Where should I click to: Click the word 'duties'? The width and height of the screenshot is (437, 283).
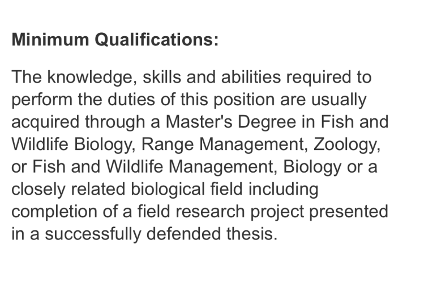pyautogui.click(x=131, y=100)
